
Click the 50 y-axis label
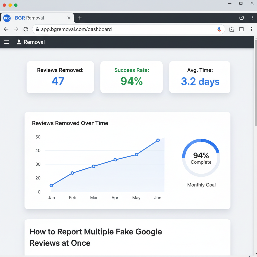(38, 137)
